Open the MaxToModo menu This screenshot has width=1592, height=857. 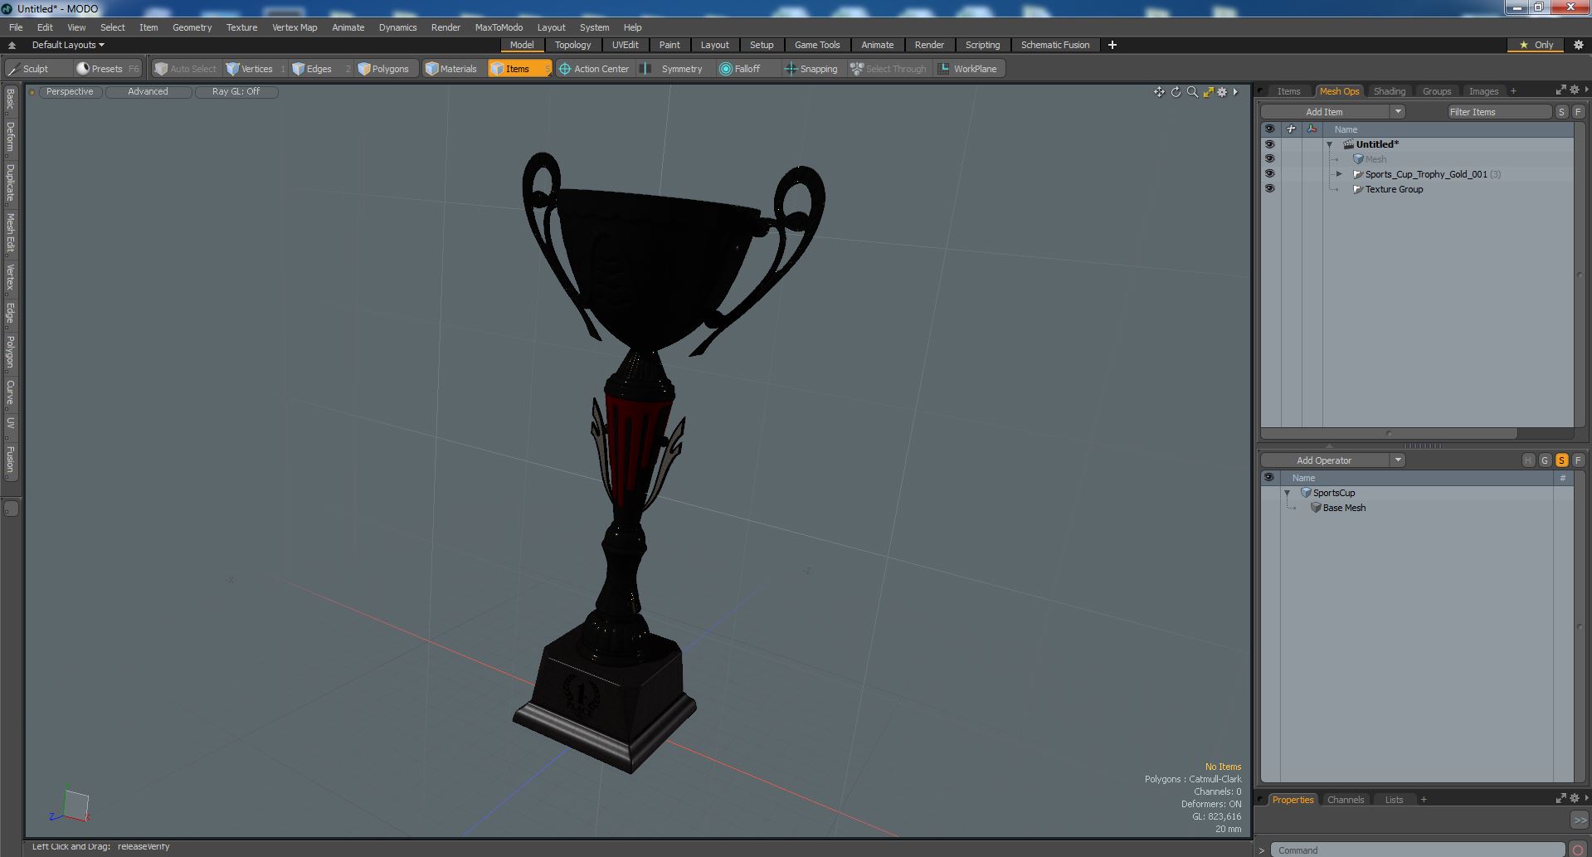click(499, 27)
